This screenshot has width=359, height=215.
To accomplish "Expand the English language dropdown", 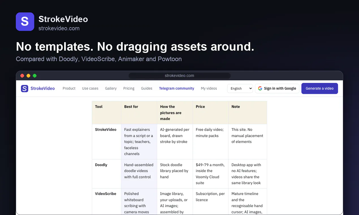I will coord(240,89).
